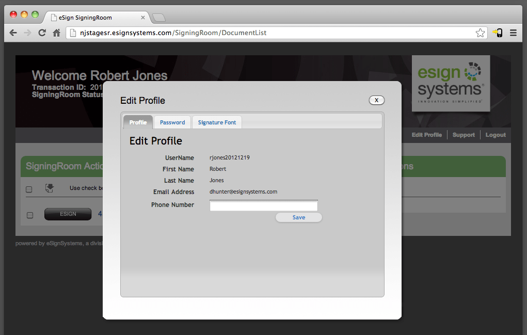Click the download icon in SigningRoom list

[50, 188]
